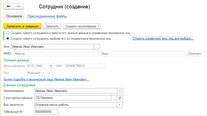Clear the Пол field with the X
The height and width of the screenshot is (116, 207).
tap(49, 73)
